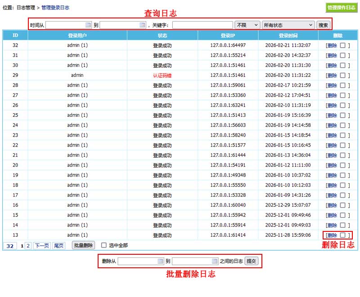Viewport: 360px width, 297px height.
Task: Click 下一页 next page link
Action: tap(42, 246)
